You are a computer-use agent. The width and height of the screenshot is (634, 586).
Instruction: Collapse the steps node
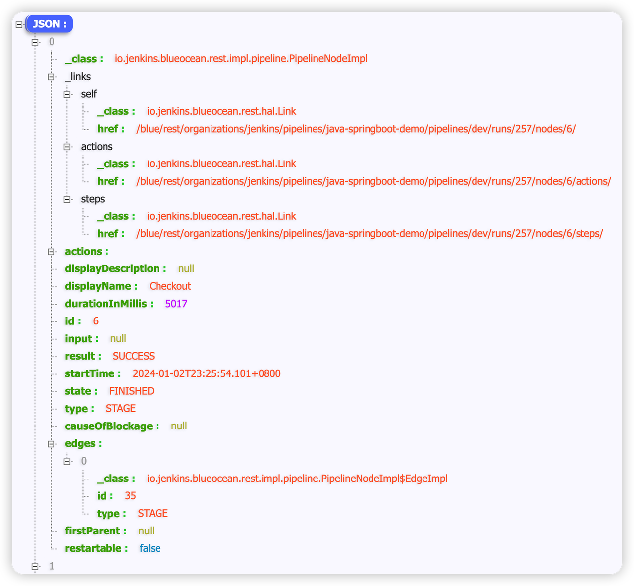click(67, 199)
